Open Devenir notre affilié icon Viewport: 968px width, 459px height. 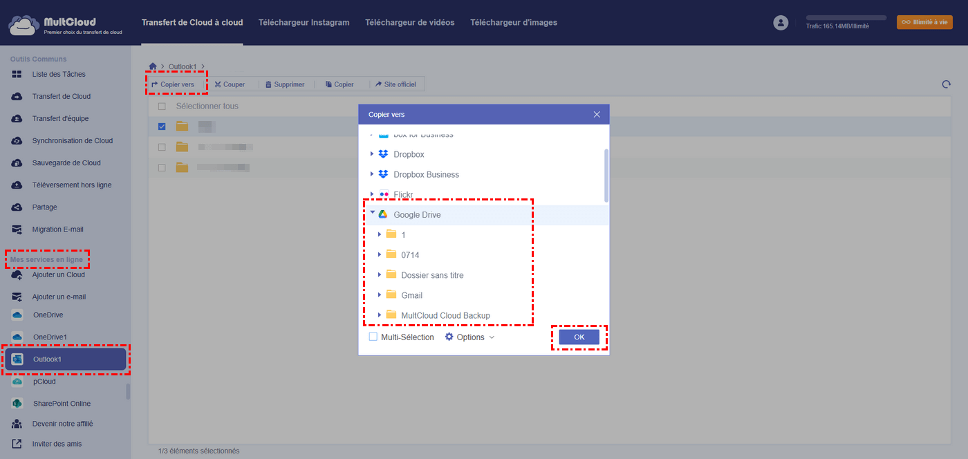(x=17, y=424)
